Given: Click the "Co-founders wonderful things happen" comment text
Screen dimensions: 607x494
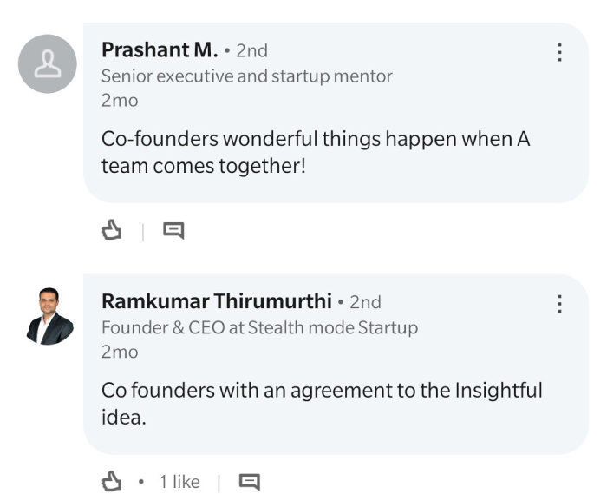Looking at the screenshot, I should click(316, 152).
